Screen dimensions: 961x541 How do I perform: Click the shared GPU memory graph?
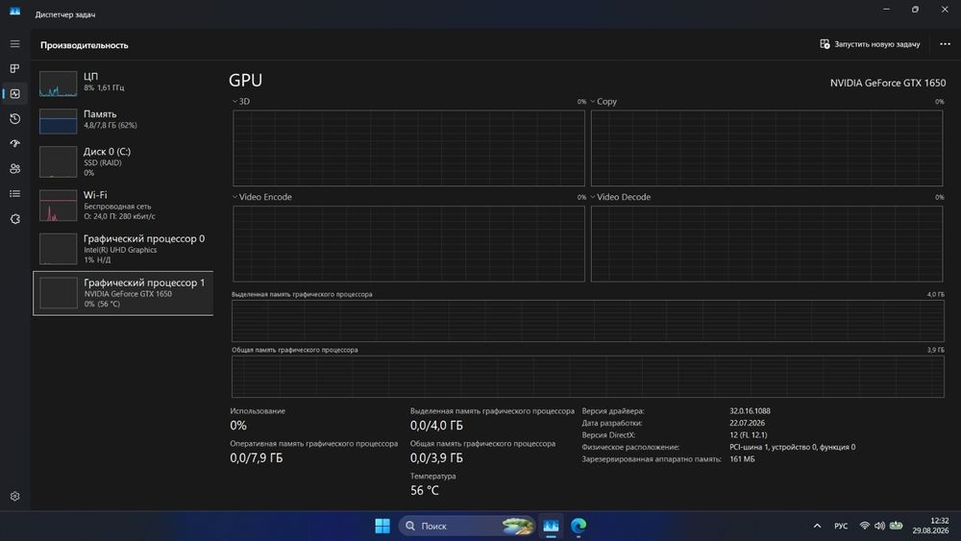tap(588, 377)
